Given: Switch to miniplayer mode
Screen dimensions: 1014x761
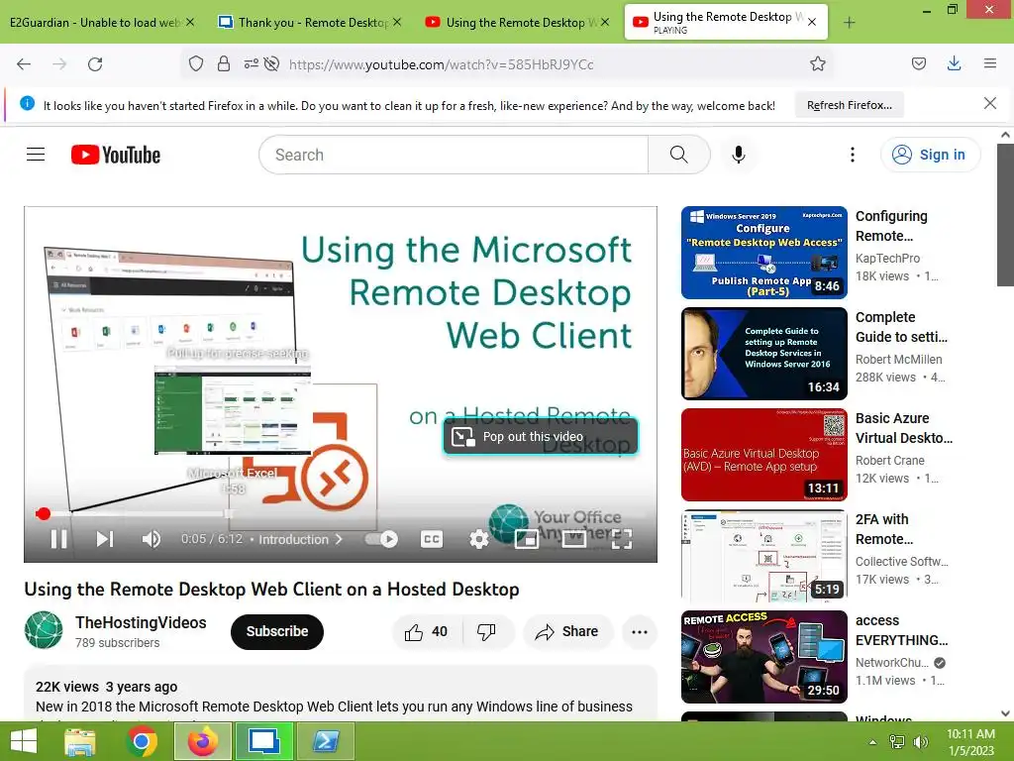Looking at the screenshot, I should point(527,539).
